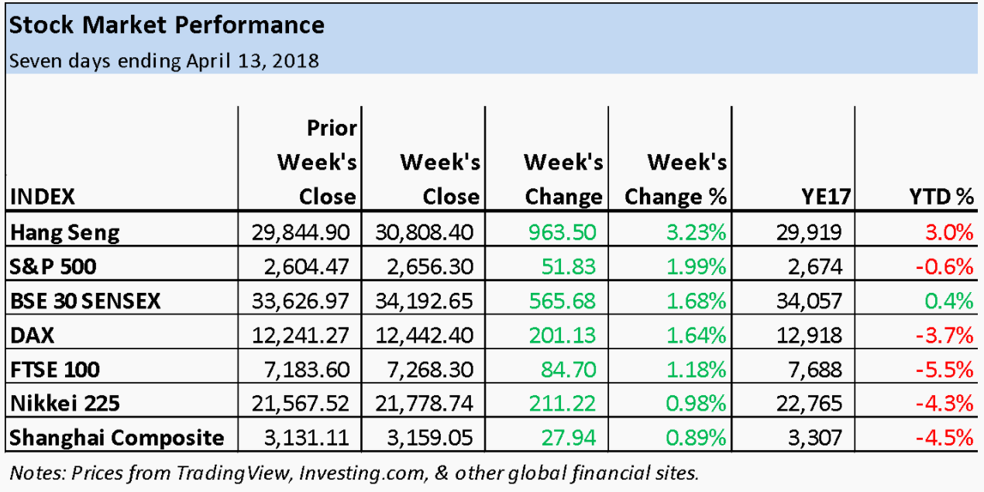Select the Shanghai Composite row label
This screenshot has height=492, width=984.
tap(116, 438)
